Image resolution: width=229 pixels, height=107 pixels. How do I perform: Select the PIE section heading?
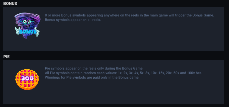coord(7,57)
